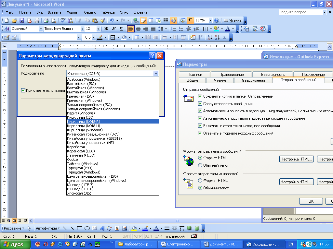Select the Format Painter brush icon
Image resolution: width=333 pixels, height=249 pixels.
pos(102,20)
